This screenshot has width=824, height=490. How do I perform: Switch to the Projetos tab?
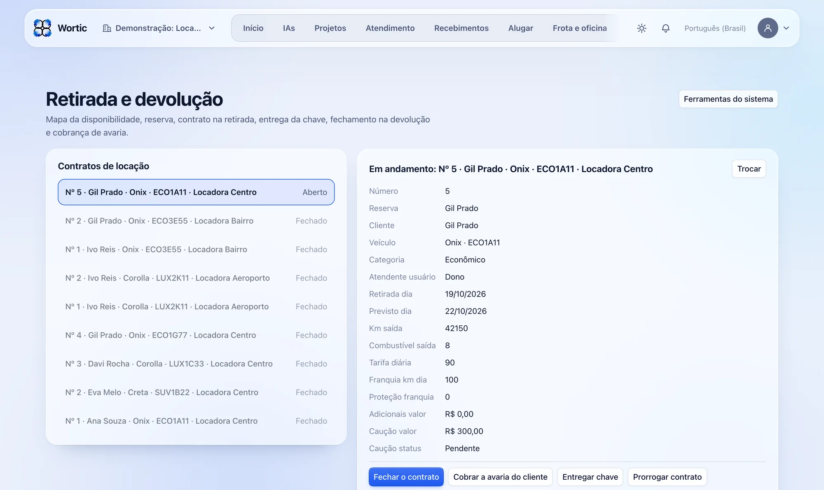coord(330,28)
